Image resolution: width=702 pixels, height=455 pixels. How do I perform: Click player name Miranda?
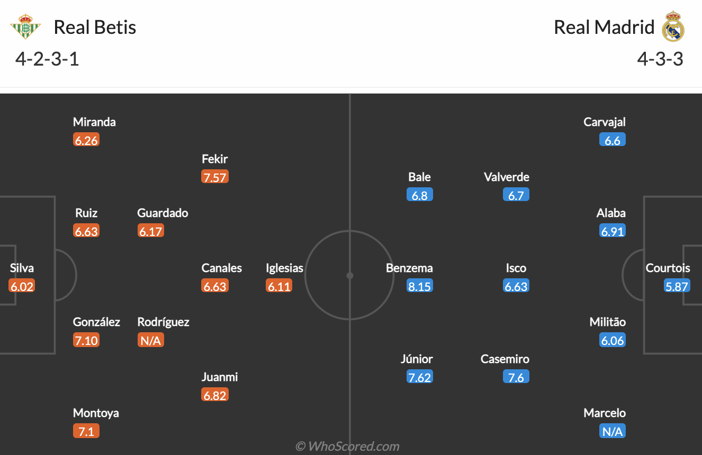[94, 122]
